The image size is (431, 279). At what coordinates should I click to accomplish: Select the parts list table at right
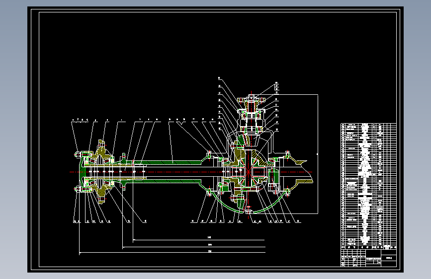tap(368, 186)
